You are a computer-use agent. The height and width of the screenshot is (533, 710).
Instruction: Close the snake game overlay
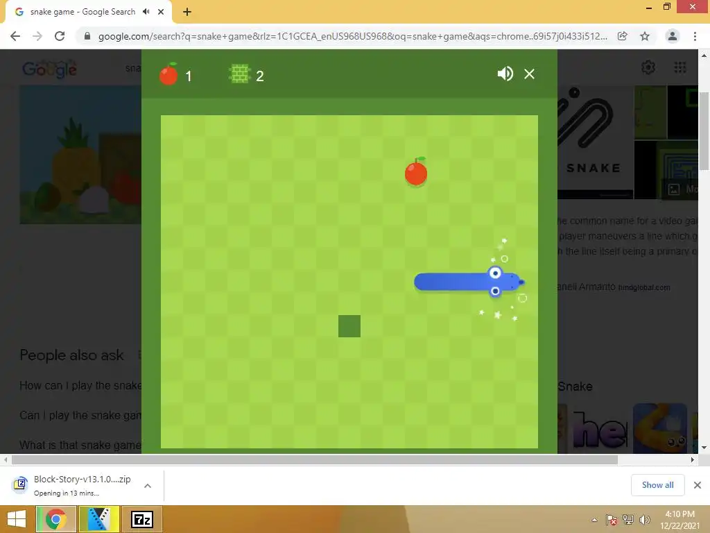(529, 74)
